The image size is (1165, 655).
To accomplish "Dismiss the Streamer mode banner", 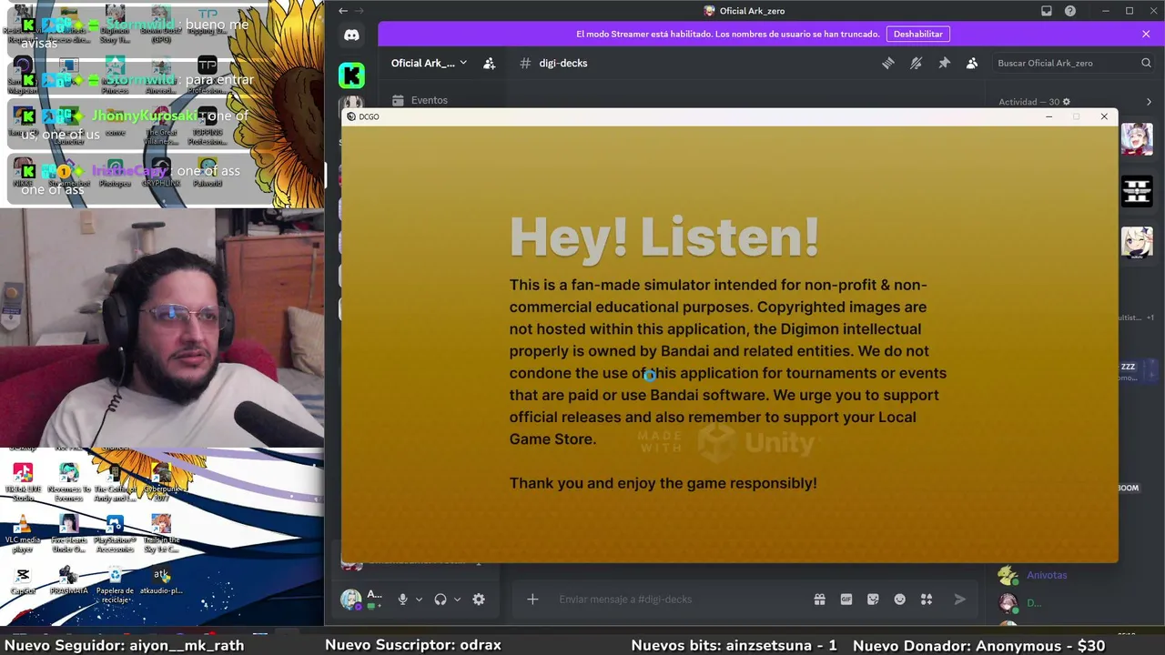I will pos(1146,34).
